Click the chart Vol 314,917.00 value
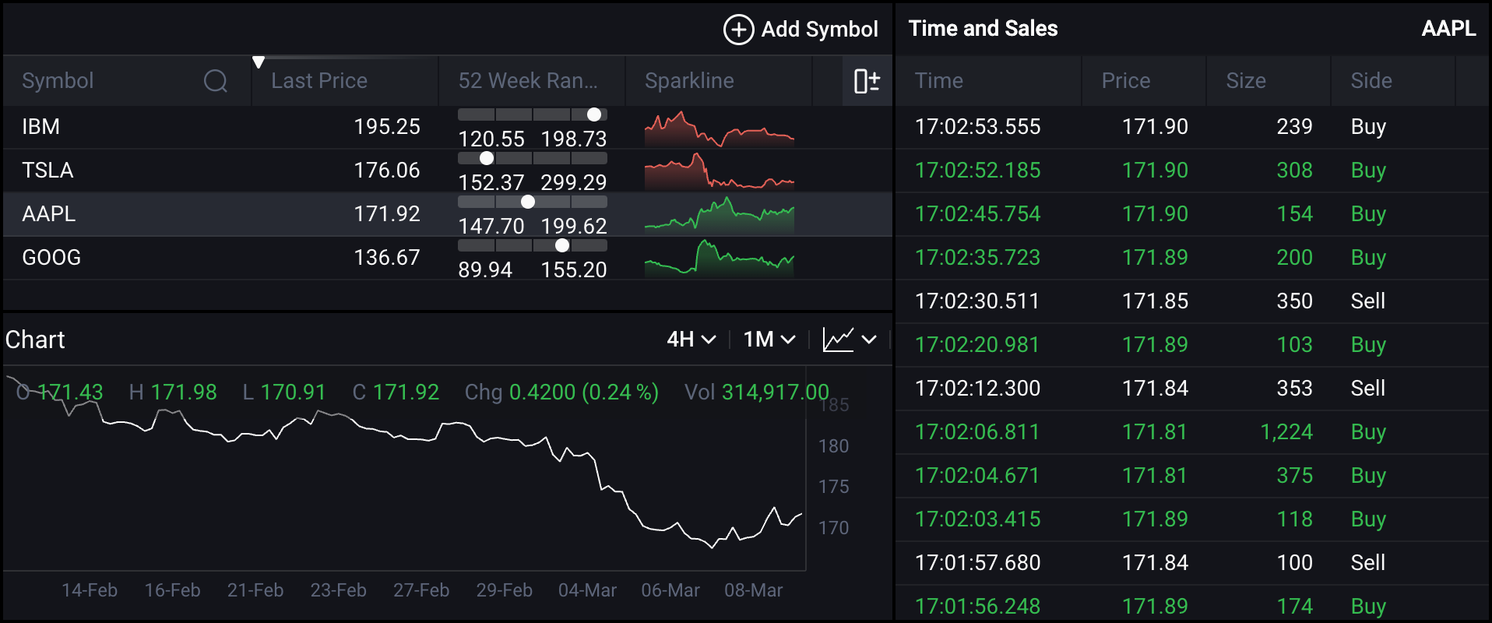This screenshot has height=623, width=1492. pos(775,392)
